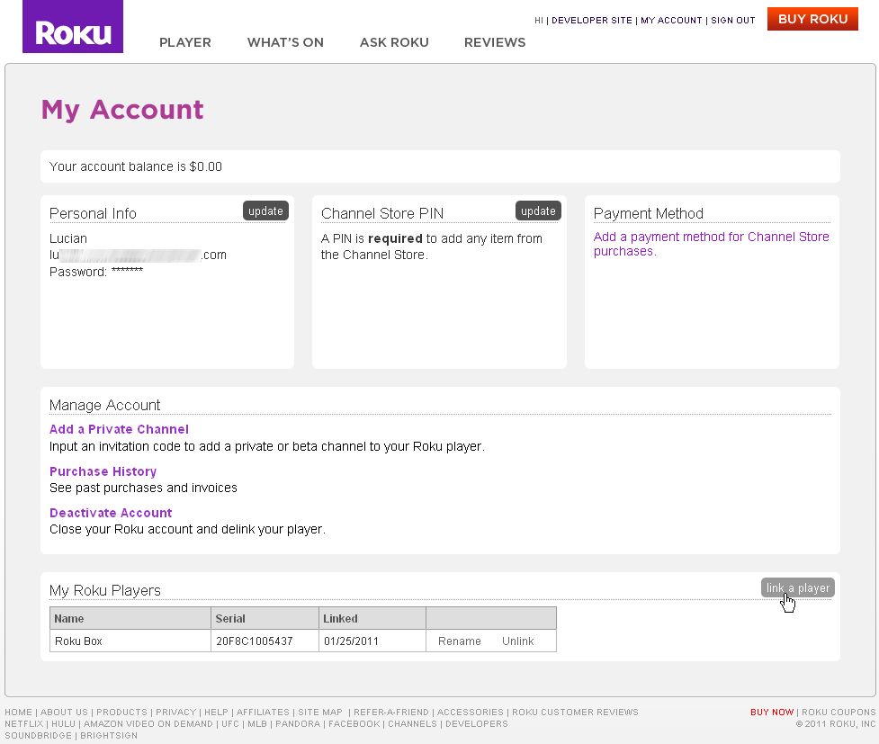The height and width of the screenshot is (744, 879).
Task: Click the 'link a player' button
Action: [x=797, y=587]
